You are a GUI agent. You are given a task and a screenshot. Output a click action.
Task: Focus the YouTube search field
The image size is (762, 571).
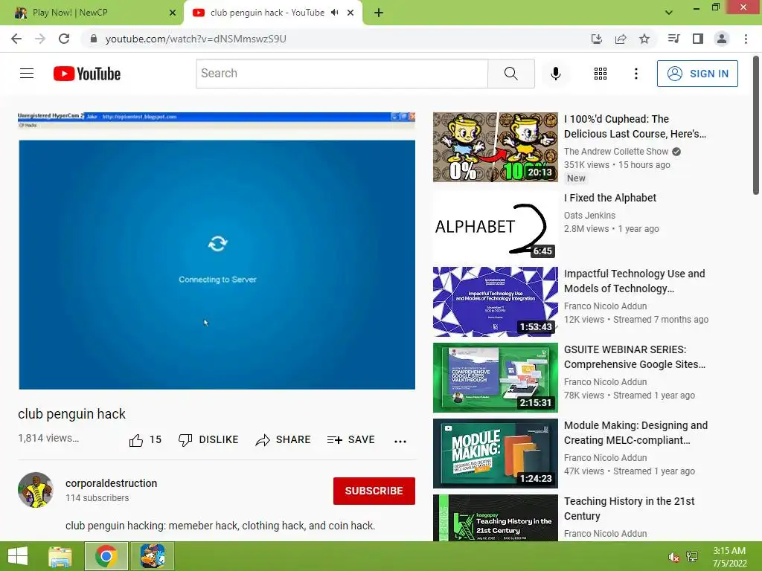pos(342,74)
